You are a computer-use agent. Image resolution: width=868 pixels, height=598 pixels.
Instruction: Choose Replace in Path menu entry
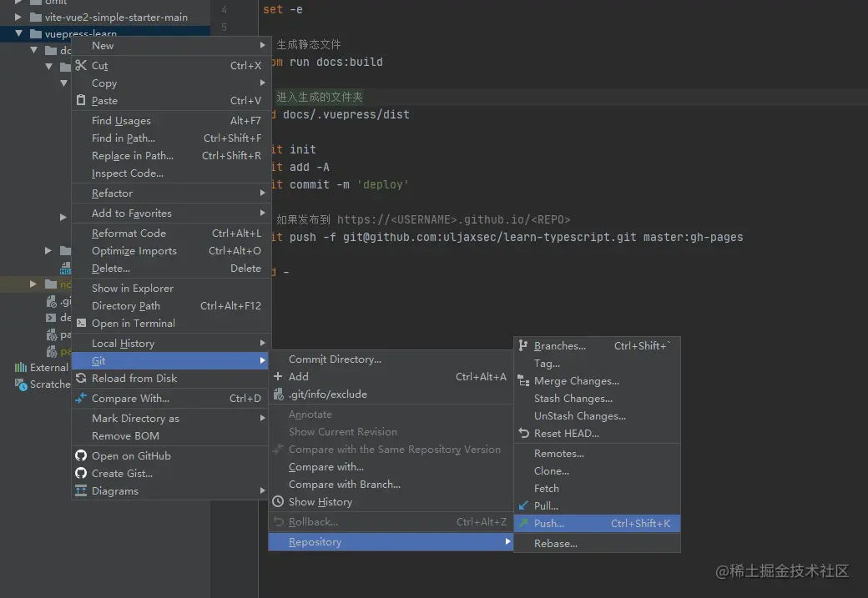coord(170,156)
